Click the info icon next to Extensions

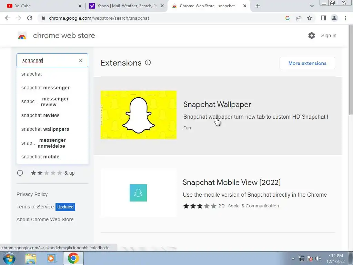click(x=148, y=63)
